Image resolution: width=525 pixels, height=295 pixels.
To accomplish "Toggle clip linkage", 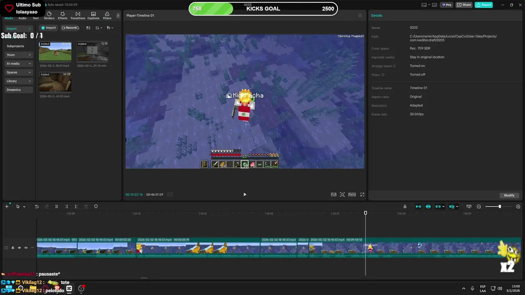I will (438, 206).
